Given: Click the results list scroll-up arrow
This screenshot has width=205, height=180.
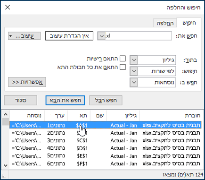Looking at the screenshot, I should 6,114.
